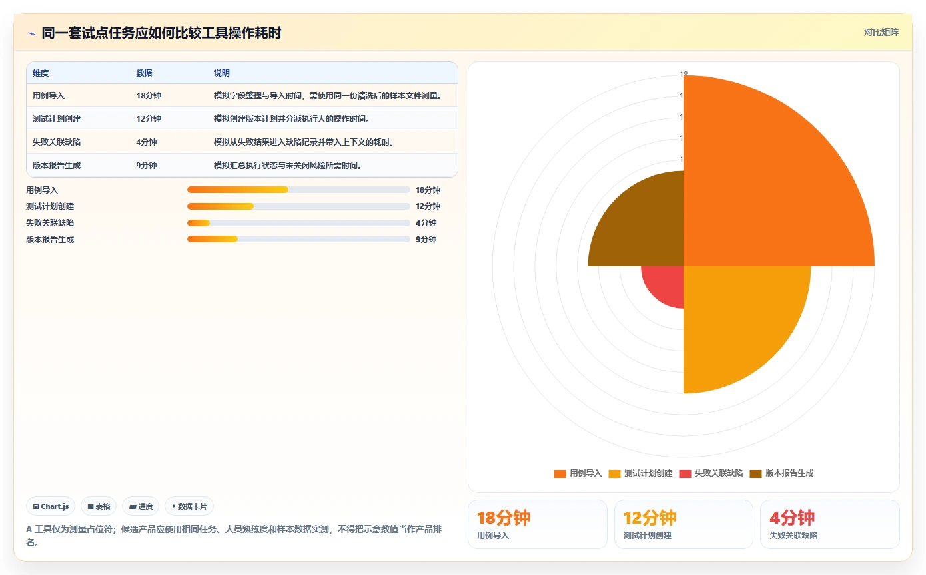Viewport: 926px width, 575px height.
Task: Click 版本报告生成 label in progress list
Action: 50,240
